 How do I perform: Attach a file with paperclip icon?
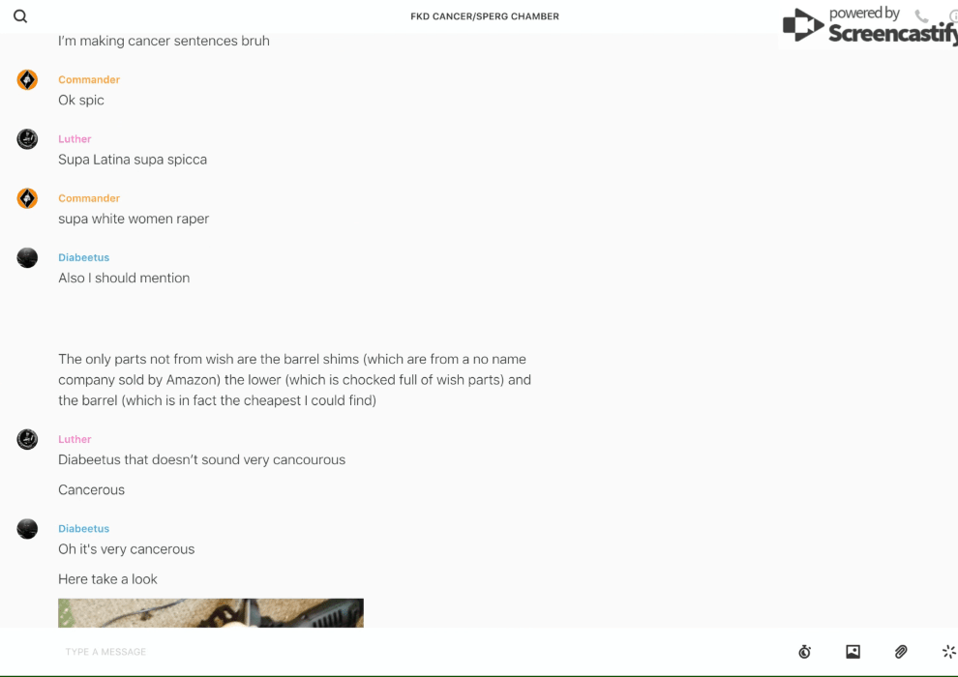coord(901,651)
